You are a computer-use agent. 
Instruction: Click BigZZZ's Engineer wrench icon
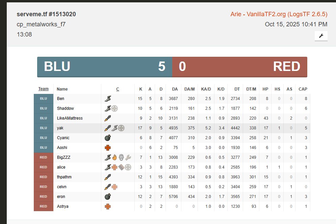[x=128, y=157]
